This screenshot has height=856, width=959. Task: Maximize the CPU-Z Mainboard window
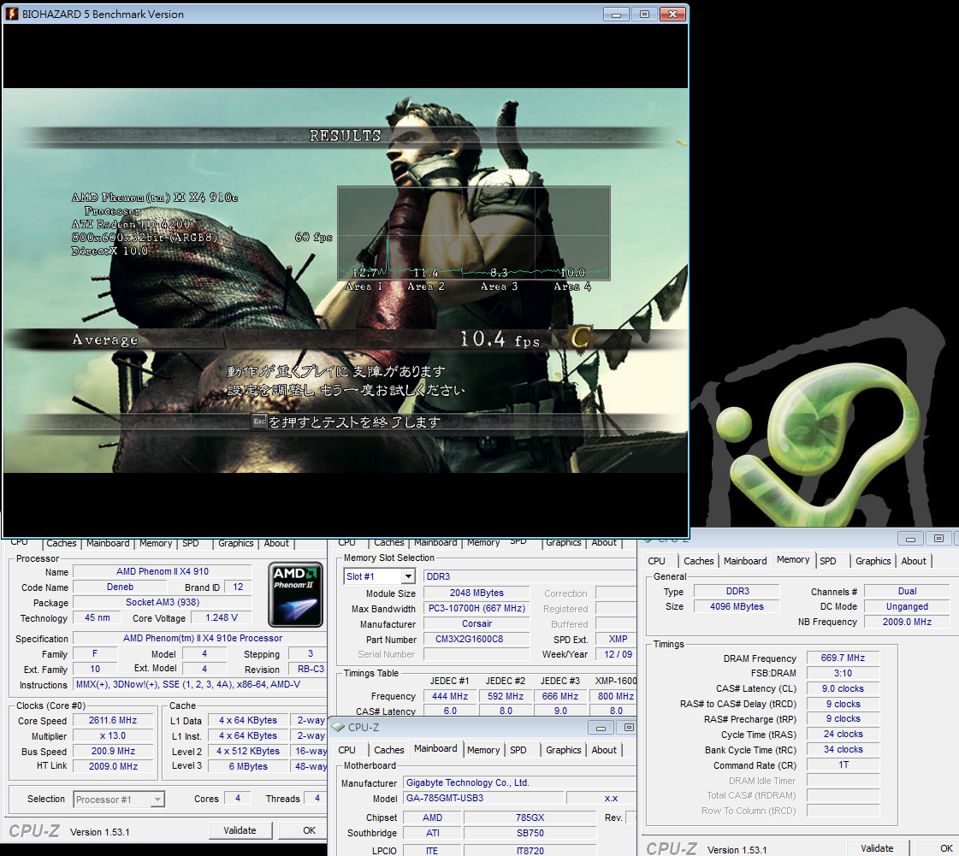click(628, 727)
